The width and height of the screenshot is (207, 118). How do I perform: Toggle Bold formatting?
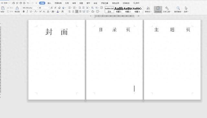(x=24, y=12)
